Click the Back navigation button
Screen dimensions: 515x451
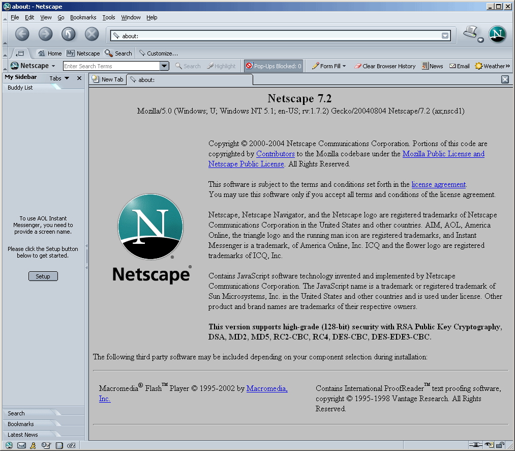[x=22, y=34]
